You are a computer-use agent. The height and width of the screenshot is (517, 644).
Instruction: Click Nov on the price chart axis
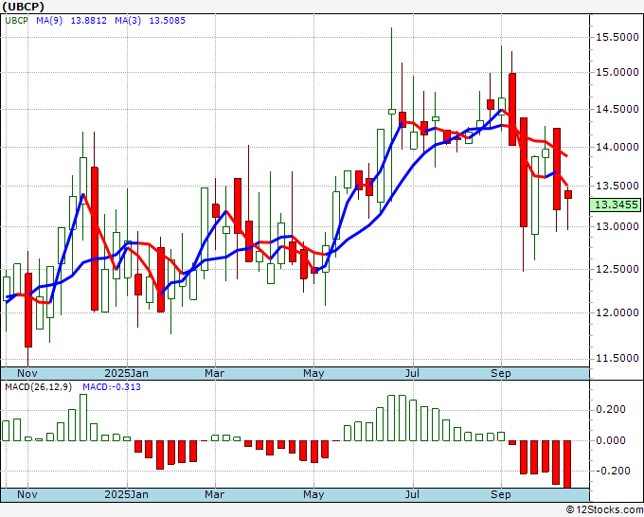[27, 373]
